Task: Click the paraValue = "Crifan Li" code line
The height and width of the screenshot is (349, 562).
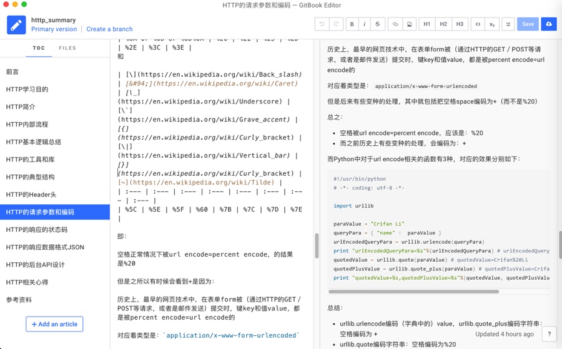Action: 369,224
